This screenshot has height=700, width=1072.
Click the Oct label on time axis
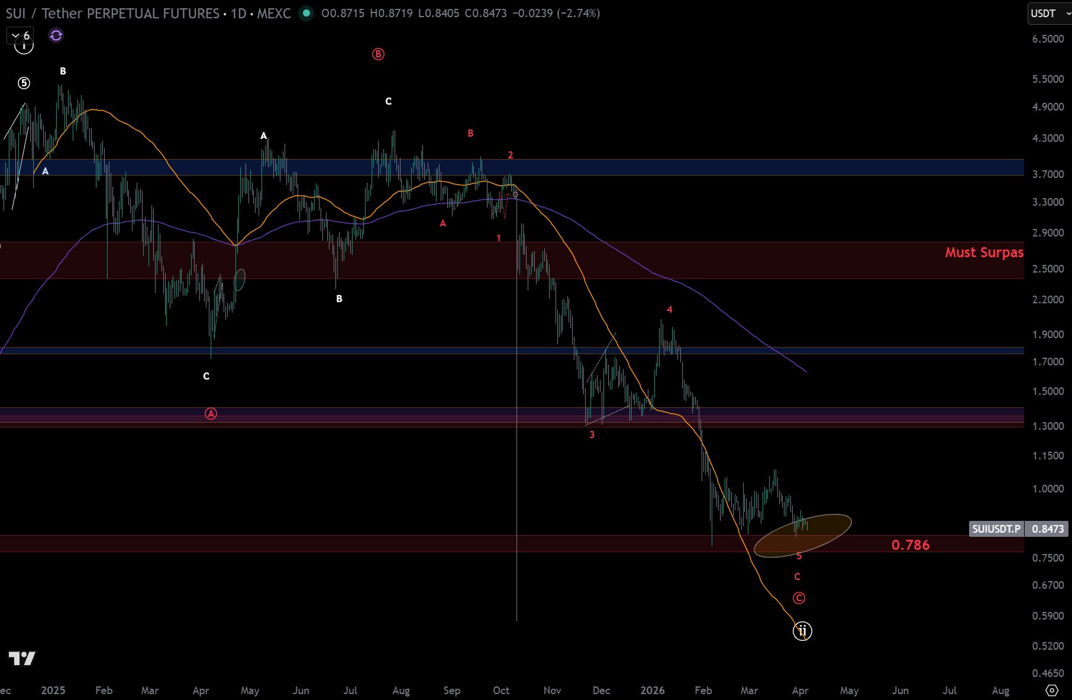(501, 690)
